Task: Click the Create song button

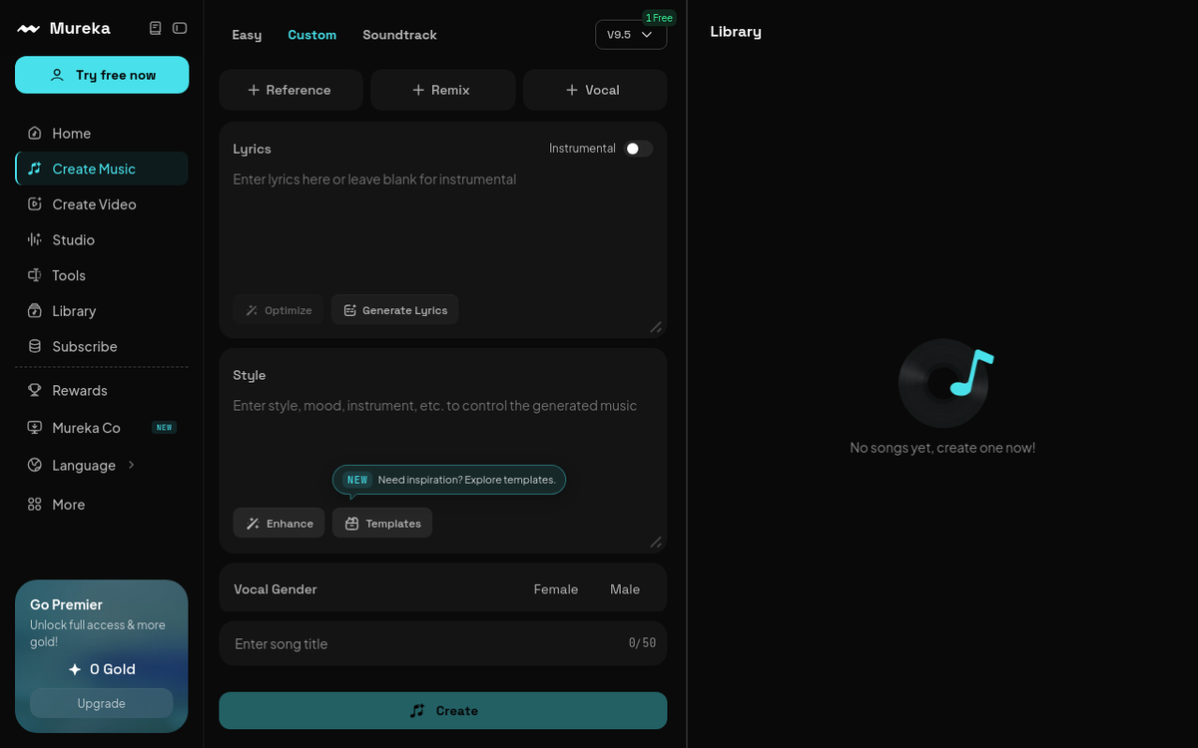Action: tap(443, 711)
